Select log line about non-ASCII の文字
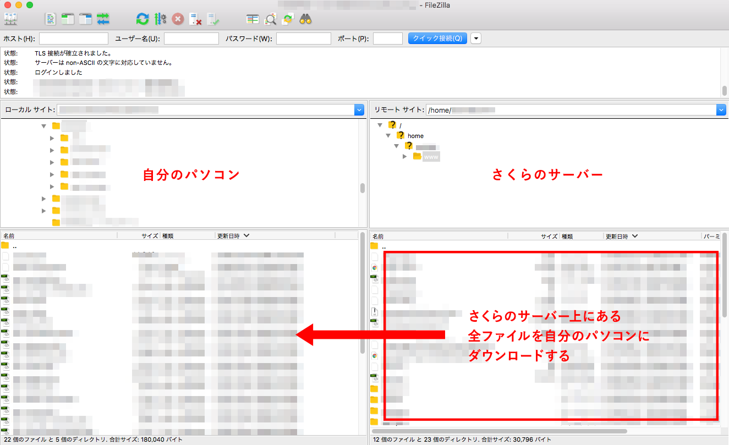The image size is (729, 445). (103, 63)
